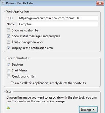Uncheck the Desktop shortcut option

point(9,65)
